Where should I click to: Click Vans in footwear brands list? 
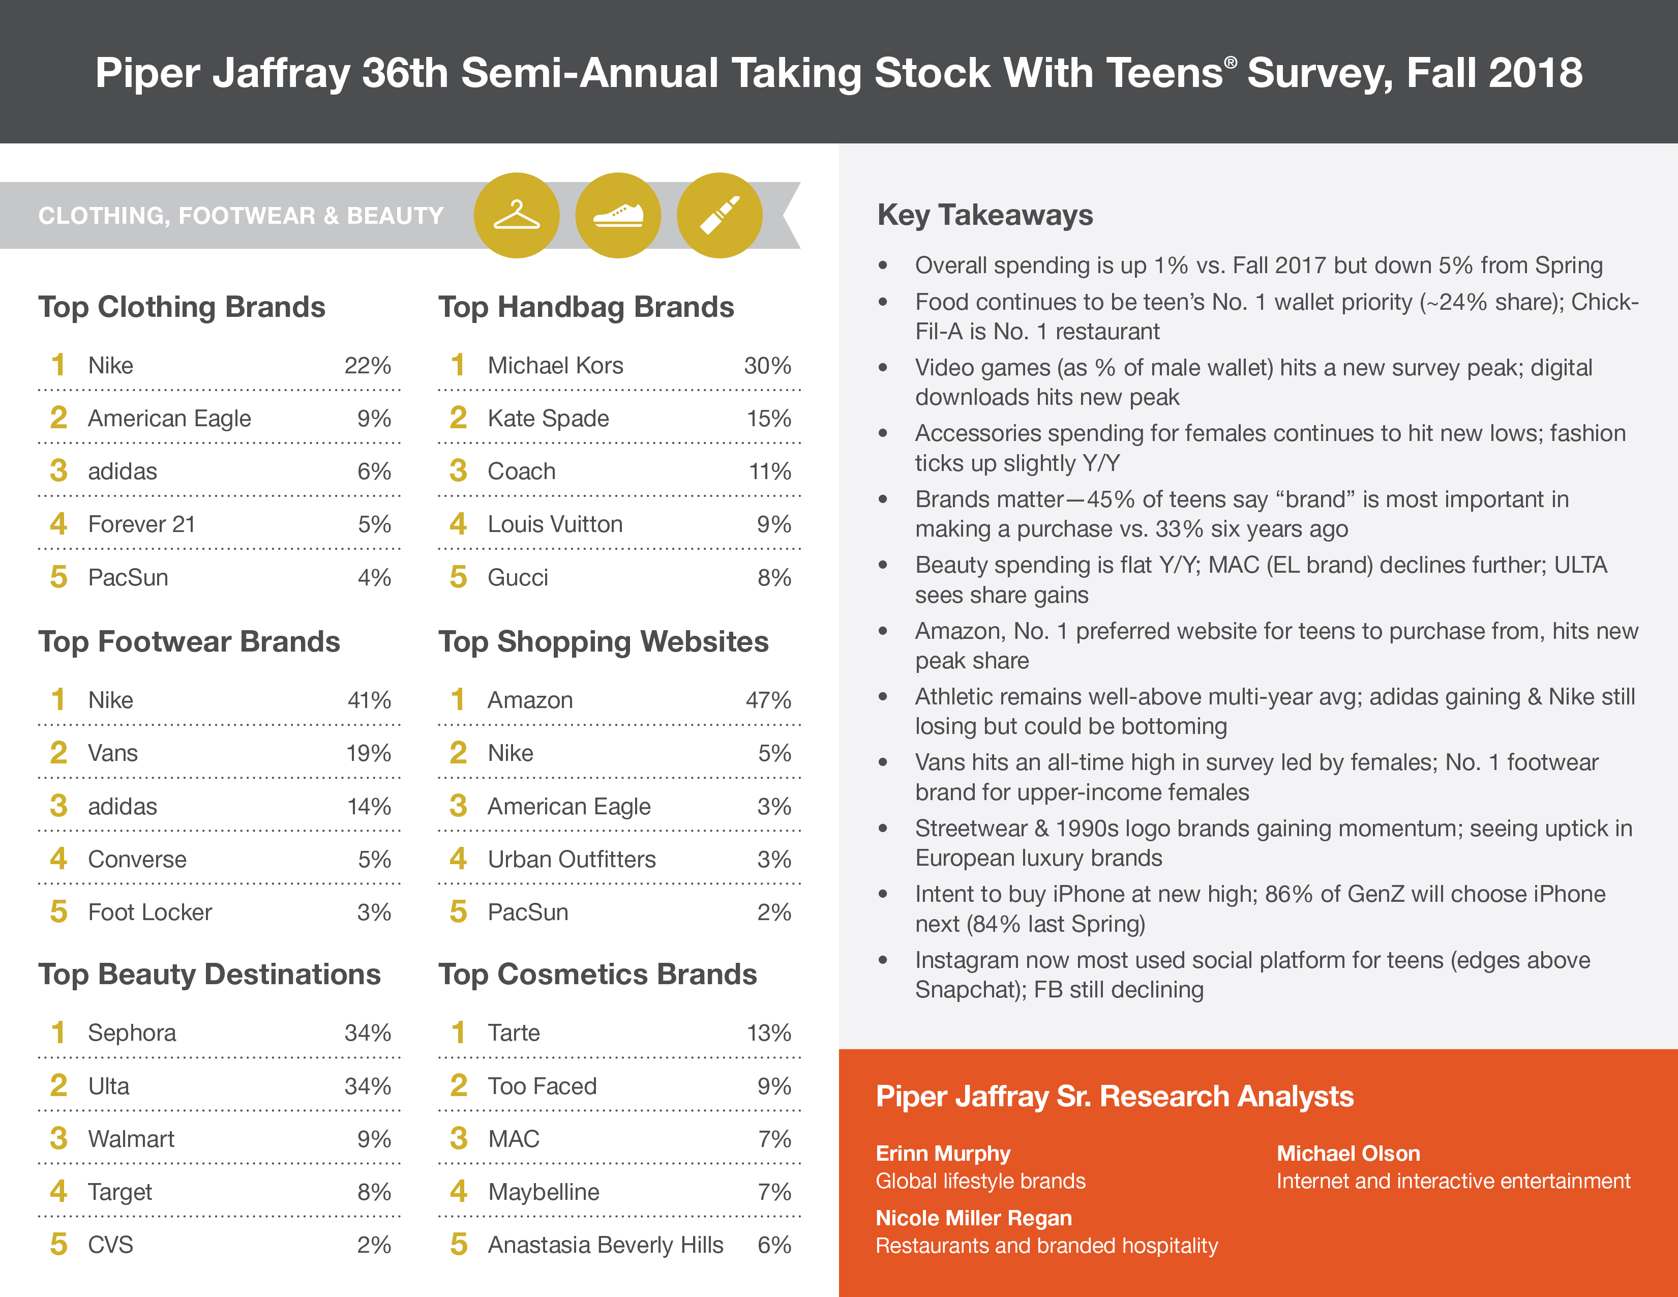(113, 753)
